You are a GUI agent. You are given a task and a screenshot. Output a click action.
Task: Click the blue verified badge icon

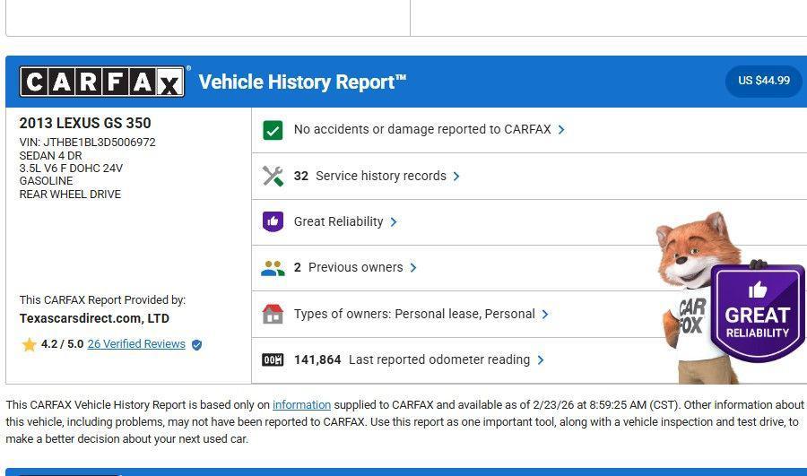(196, 344)
